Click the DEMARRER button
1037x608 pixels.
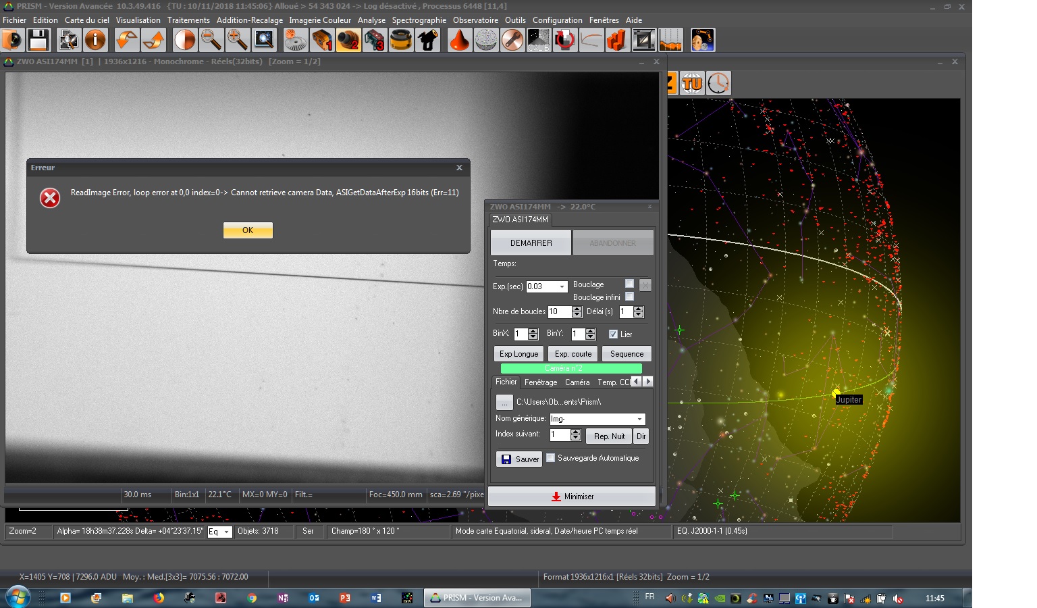click(x=531, y=243)
